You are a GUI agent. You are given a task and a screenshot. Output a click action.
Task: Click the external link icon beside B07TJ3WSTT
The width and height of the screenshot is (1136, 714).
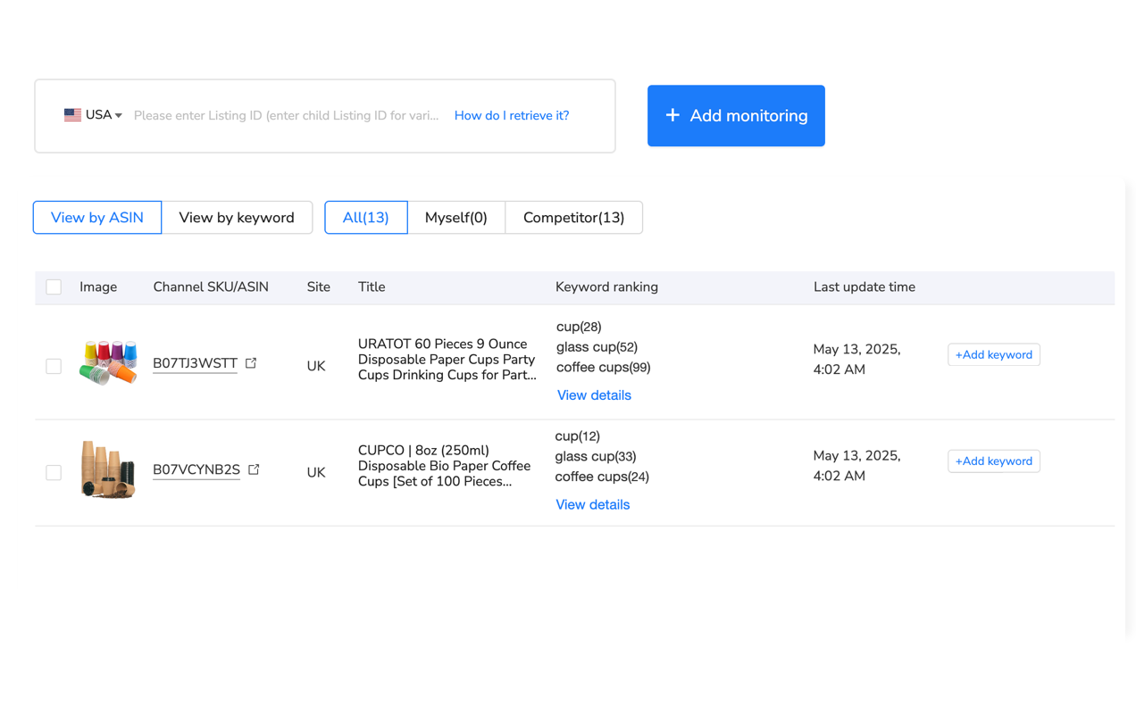click(251, 362)
